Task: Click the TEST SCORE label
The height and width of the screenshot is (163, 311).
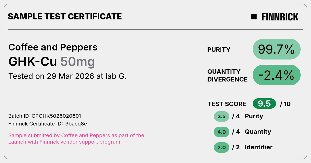Action: pos(227,104)
